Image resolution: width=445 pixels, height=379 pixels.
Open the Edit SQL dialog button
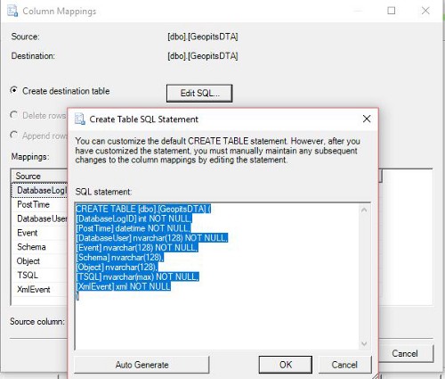(199, 94)
